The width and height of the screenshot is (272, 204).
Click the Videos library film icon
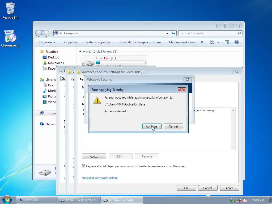tap(45, 102)
